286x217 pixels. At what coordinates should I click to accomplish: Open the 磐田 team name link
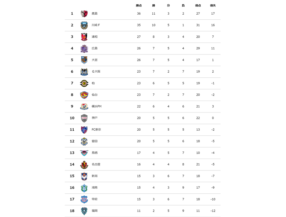pyautogui.click(x=94, y=141)
